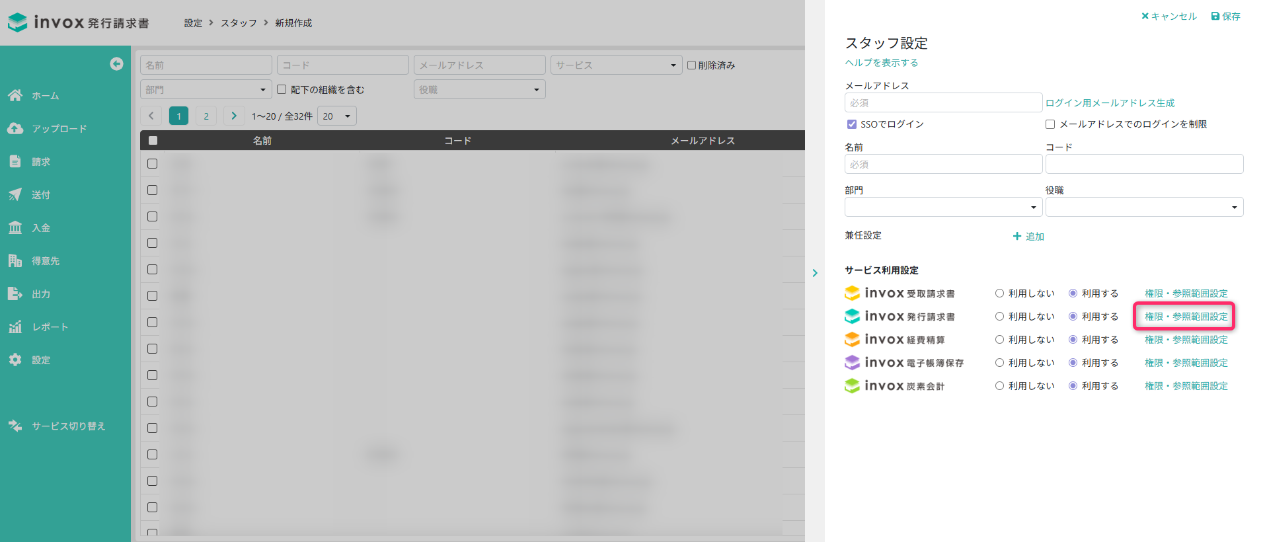Viewport: 1265px width, 542px height.
Task: Click the 名前 required input in staff settings
Action: [944, 164]
